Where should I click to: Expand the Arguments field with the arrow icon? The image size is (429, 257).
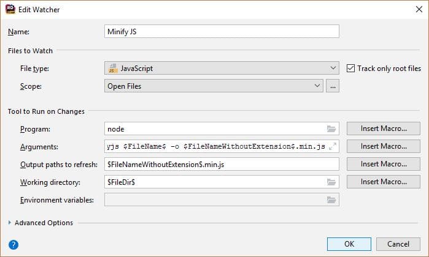(332, 147)
